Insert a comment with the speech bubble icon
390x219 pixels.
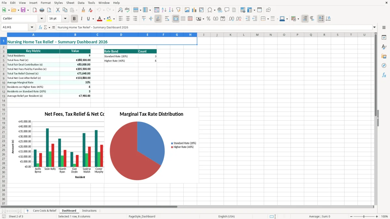(227, 10)
